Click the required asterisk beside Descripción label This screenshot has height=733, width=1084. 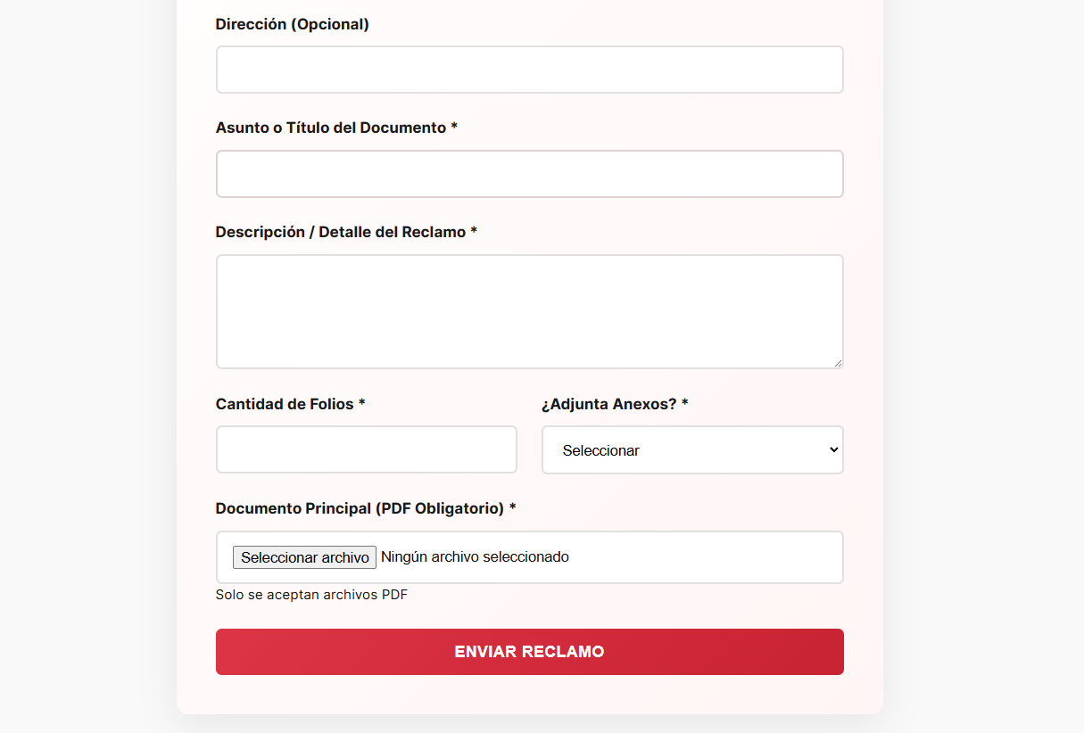(474, 232)
